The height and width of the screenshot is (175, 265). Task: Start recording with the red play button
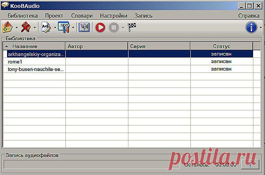coord(100,27)
